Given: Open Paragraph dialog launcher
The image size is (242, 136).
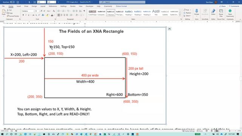Looking at the screenshot, I should (86, 19).
